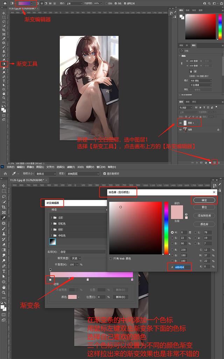This screenshot has height=359, width=224.
Task: Pick the Crop tool in top toolbar
Action: pos(4,30)
